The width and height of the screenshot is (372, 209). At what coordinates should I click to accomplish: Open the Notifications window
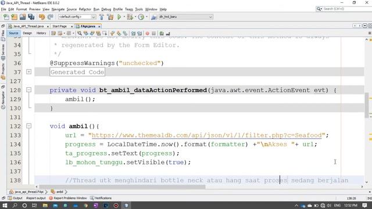[101, 198]
